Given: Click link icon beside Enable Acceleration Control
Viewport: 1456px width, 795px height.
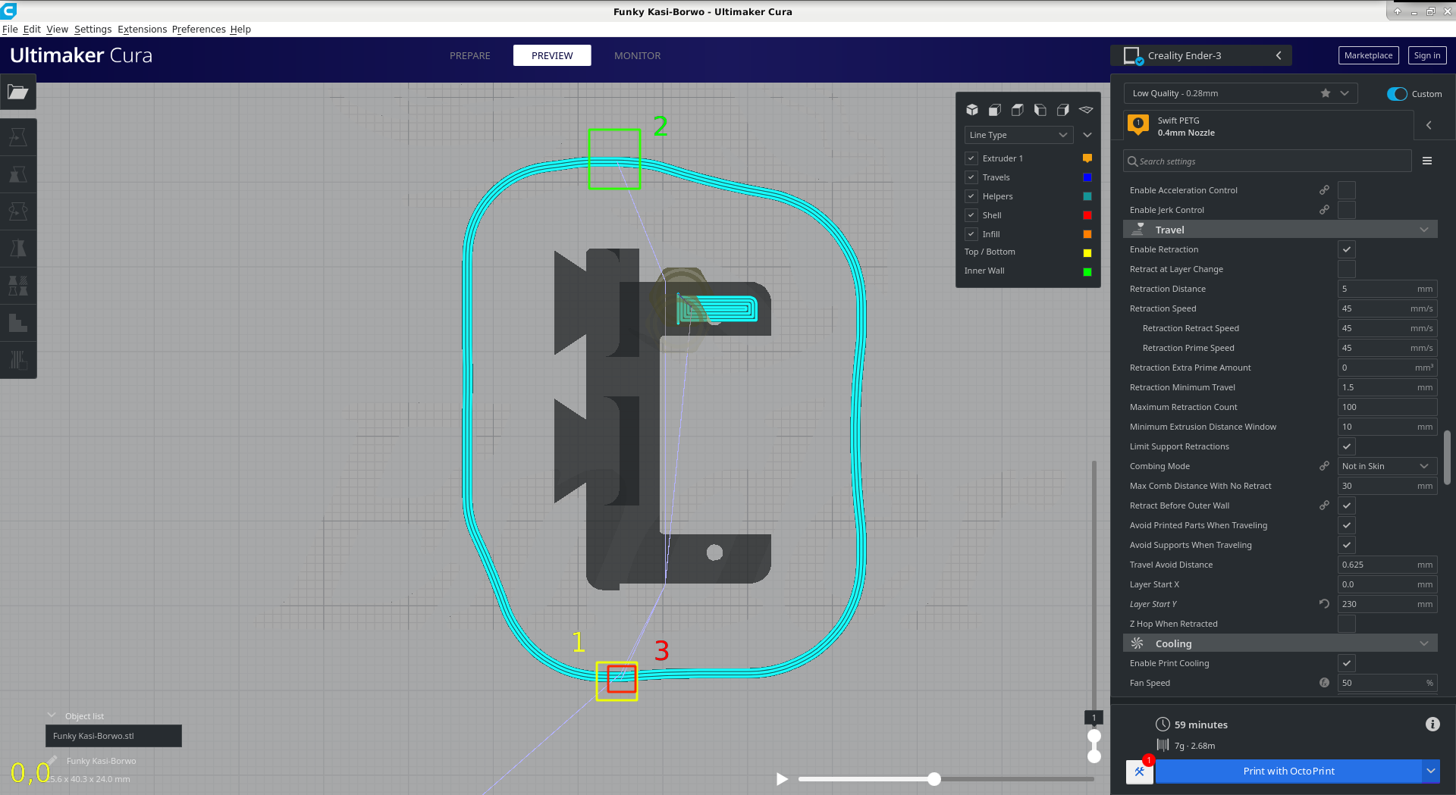Looking at the screenshot, I should point(1324,190).
